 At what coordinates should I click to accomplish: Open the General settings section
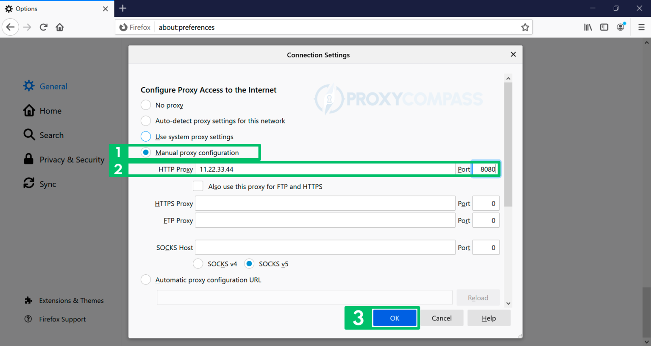coord(53,86)
